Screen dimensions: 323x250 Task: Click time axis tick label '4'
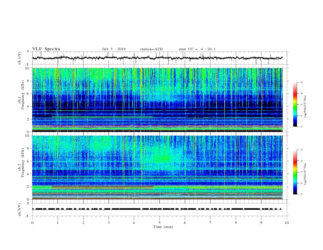(x=134, y=223)
